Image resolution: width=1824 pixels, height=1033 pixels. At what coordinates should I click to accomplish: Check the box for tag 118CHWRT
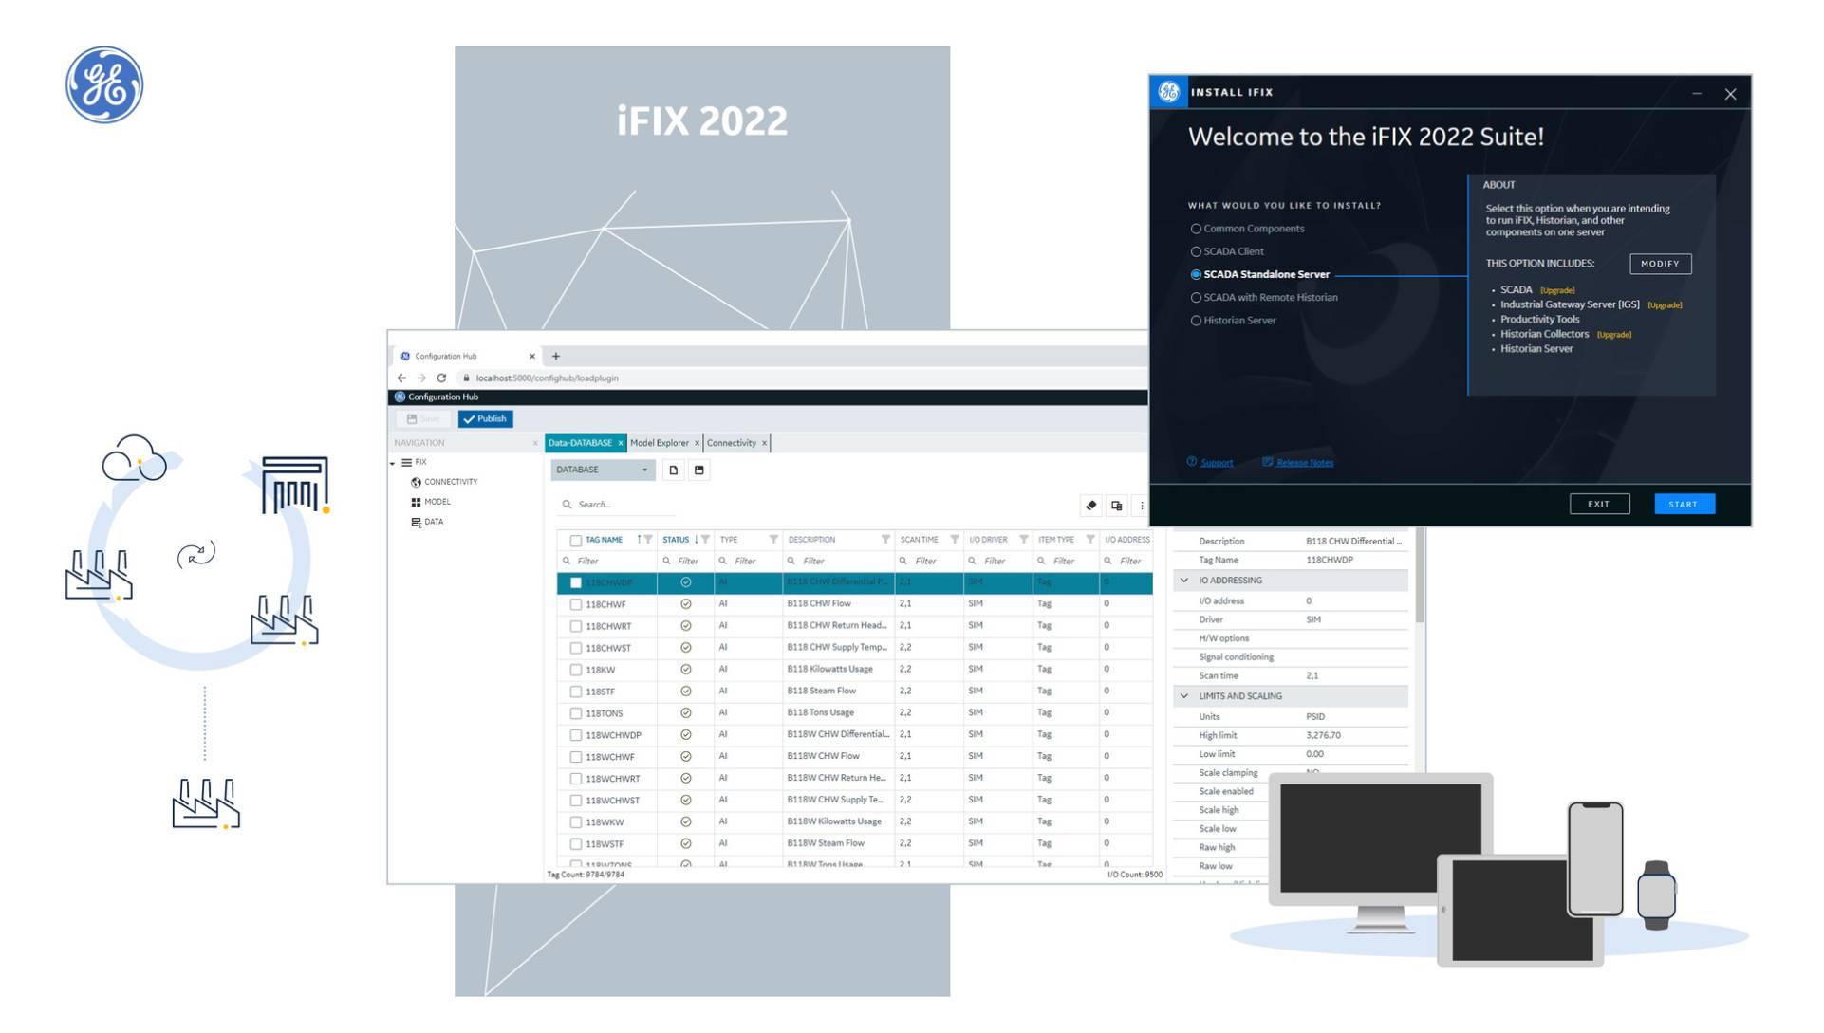pyautogui.click(x=576, y=627)
